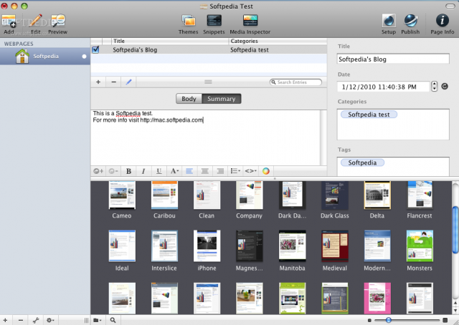
Task: Select the Flancrest theme thumbnail
Action: (x=420, y=195)
